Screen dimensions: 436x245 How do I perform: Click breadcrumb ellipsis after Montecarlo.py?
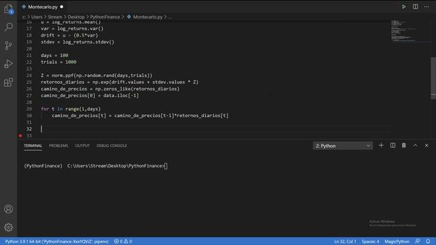tap(170, 17)
